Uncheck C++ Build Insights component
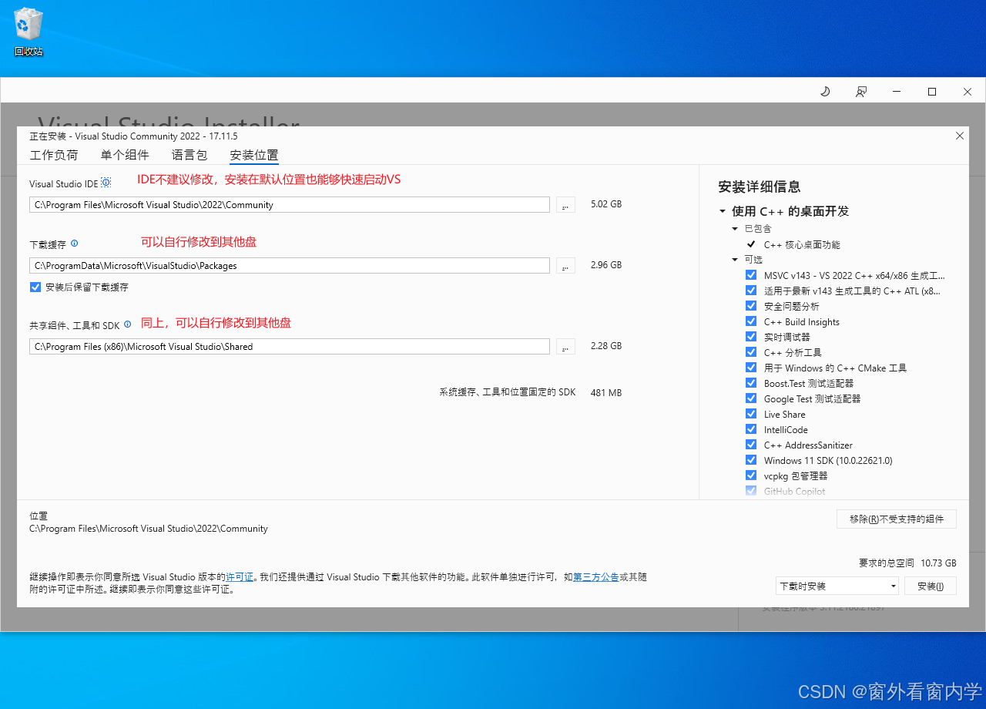986x709 pixels. point(751,321)
